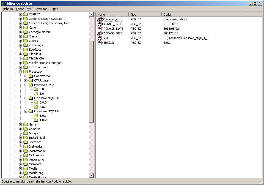Expand the InstallShield key
Screen dimensions: 264x185
click(x=20, y=138)
